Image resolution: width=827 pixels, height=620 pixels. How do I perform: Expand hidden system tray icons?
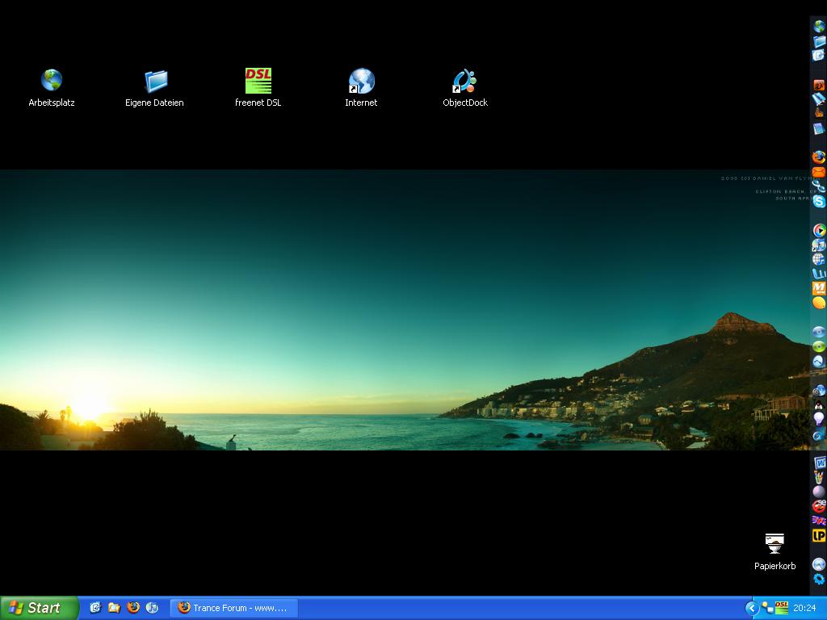(x=751, y=608)
